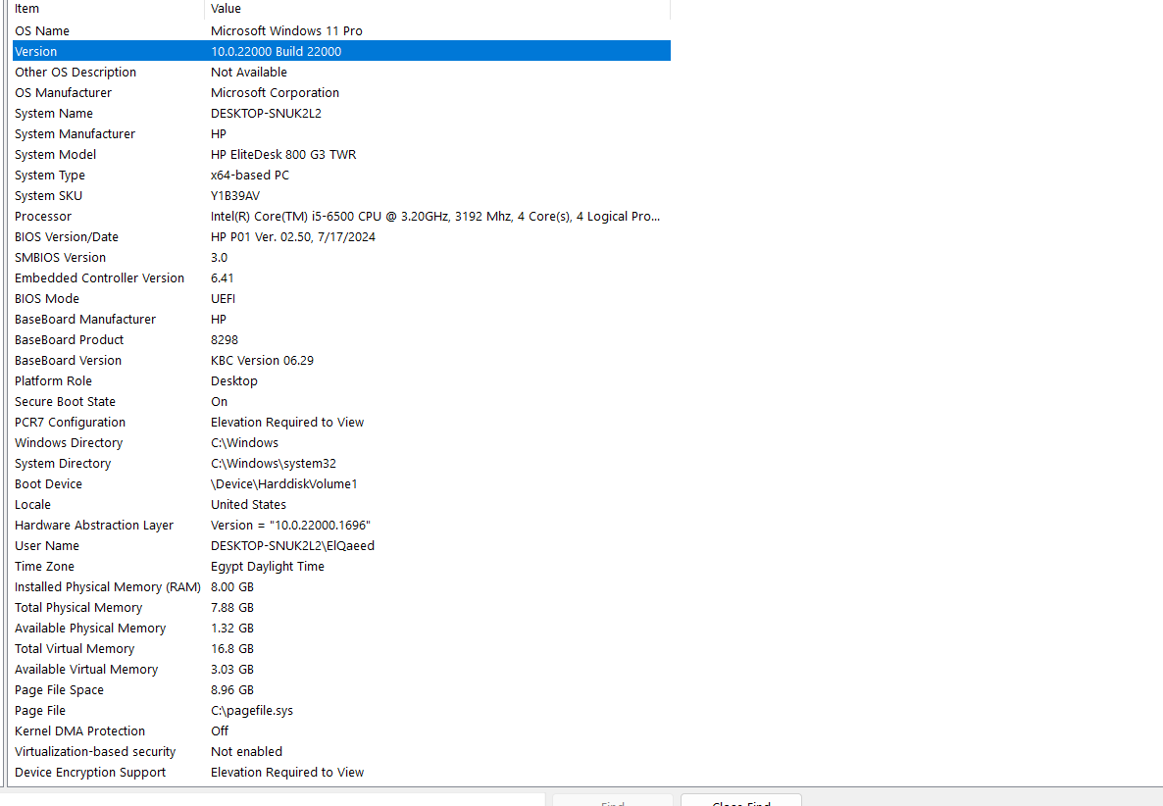This screenshot has height=806, width=1163.
Task: Click the Not Available value
Action: click(x=248, y=73)
